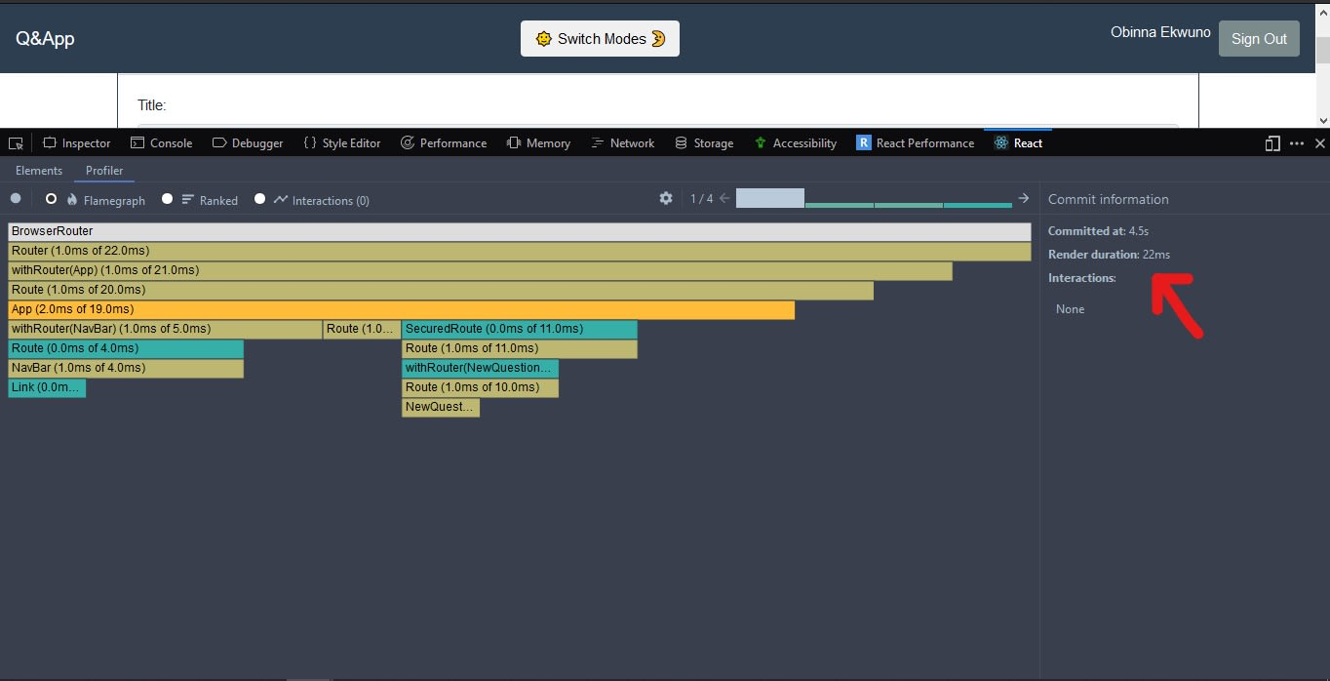Select the React devtools tab
The width and height of the screenshot is (1330, 681).
click(x=1018, y=143)
